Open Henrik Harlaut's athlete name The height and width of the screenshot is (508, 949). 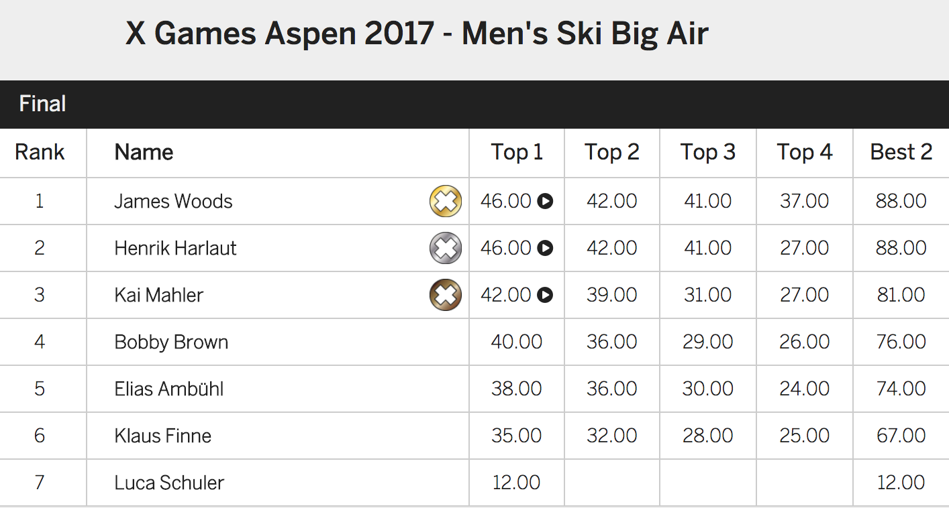(x=175, y=248)
